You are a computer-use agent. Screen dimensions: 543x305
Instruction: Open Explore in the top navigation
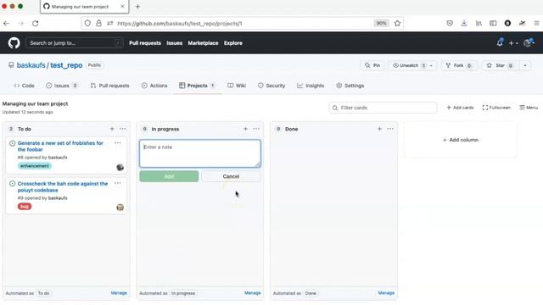pyautogui.click(x=233, y=43)
